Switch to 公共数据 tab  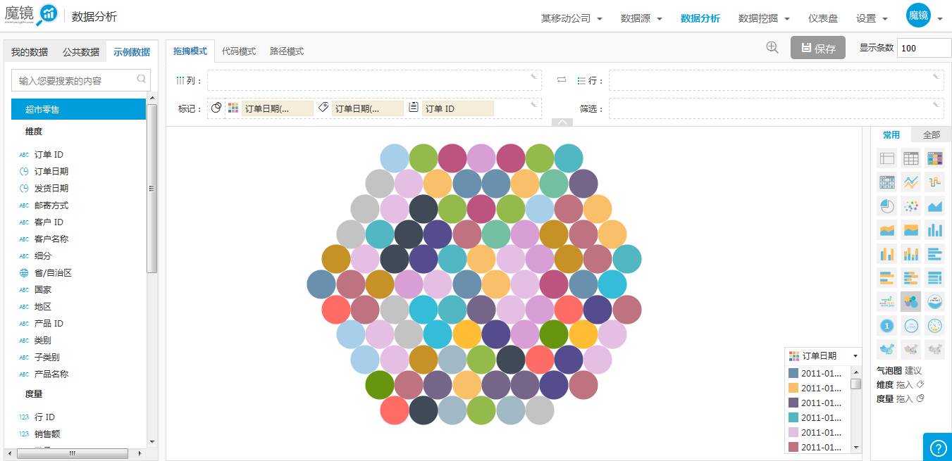pyautogui.click(x=81, y=52)
